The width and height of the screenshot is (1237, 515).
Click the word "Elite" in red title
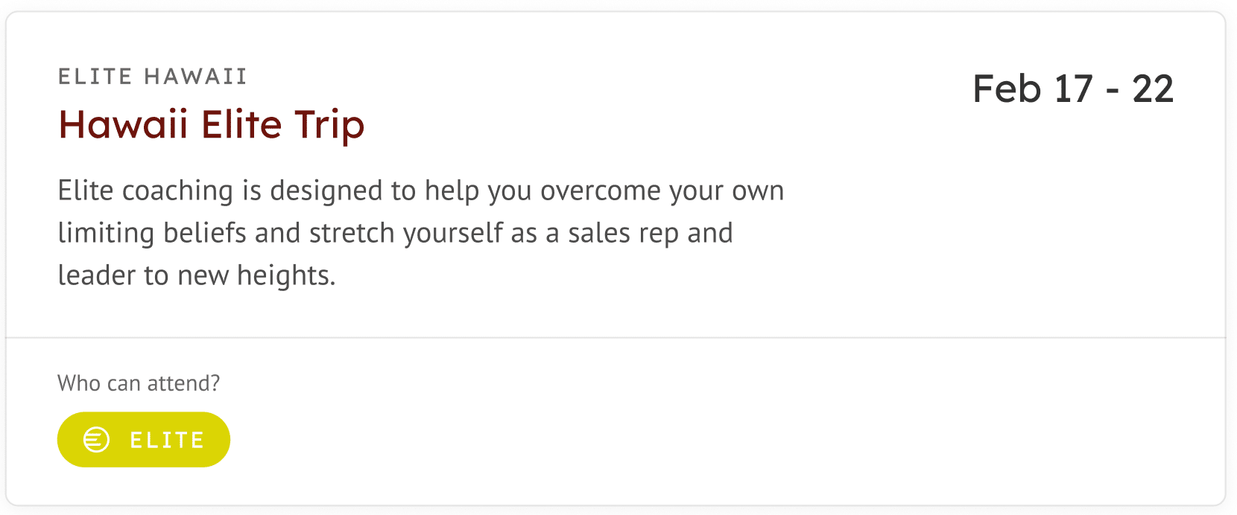[x=241, y=124]
